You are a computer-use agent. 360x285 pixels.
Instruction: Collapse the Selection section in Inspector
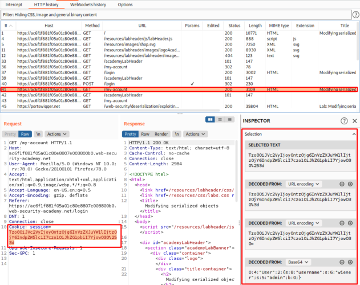pos(353,134)
